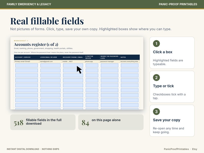Click first blank Where the Password Lives field
Screen dimensions: 204x153
tap(109, 65)
